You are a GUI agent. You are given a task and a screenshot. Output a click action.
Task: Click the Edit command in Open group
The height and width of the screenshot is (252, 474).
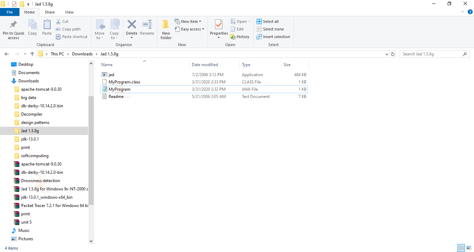click(x=237, y=29)
